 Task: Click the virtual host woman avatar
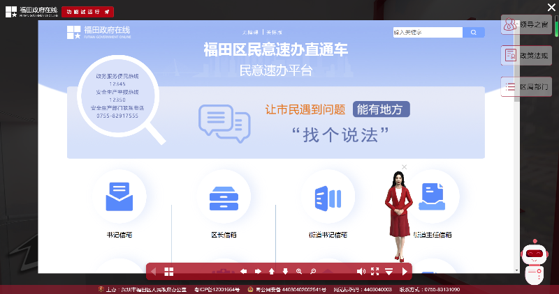pyautogui.click(x=398, y=216)
